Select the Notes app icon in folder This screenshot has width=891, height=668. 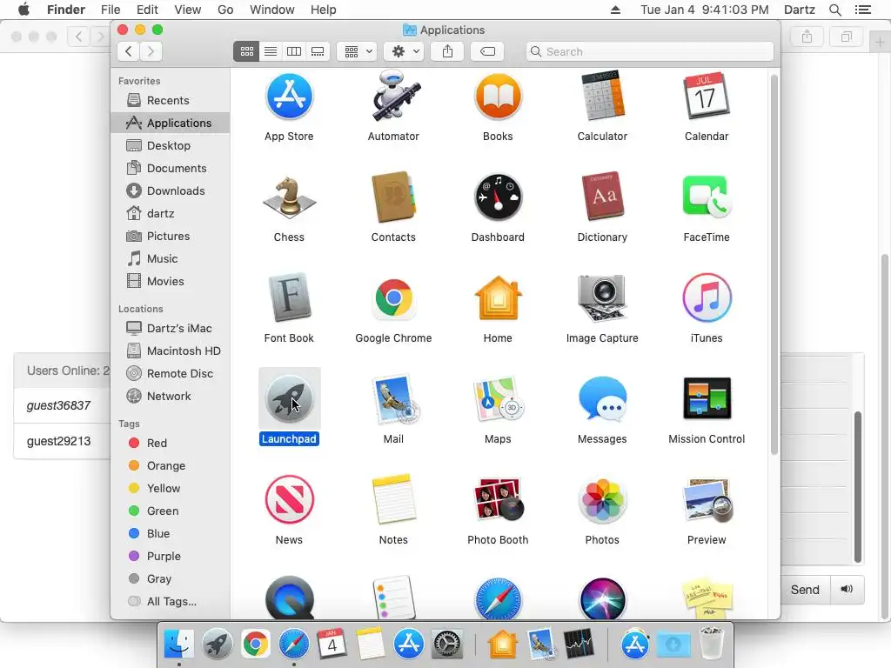393,500
